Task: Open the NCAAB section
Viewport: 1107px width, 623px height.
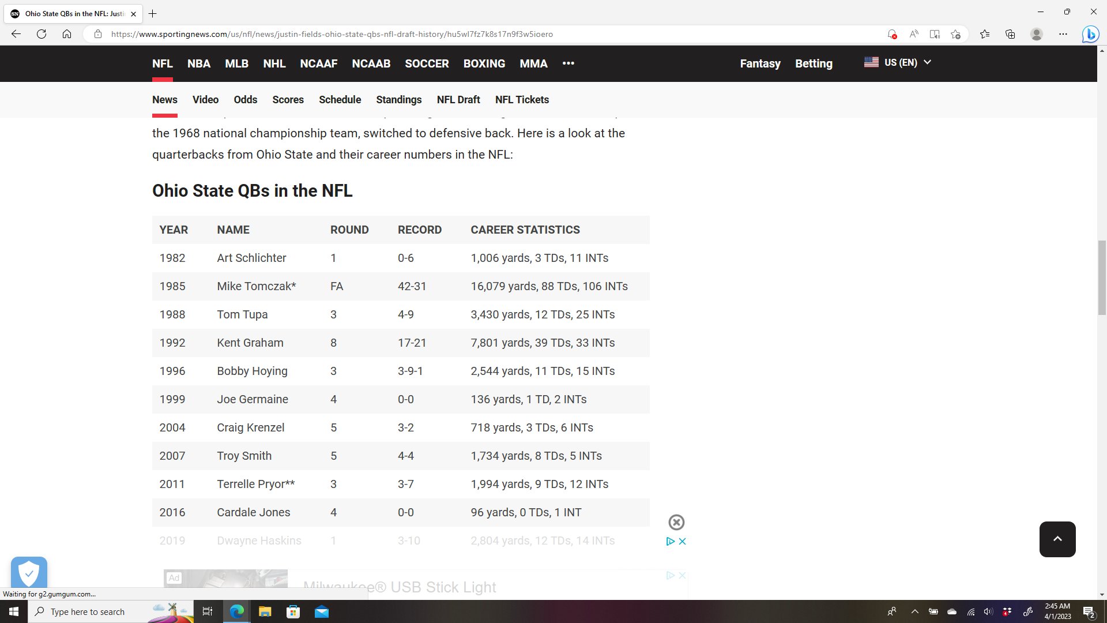Action: [x=371, y=63]
